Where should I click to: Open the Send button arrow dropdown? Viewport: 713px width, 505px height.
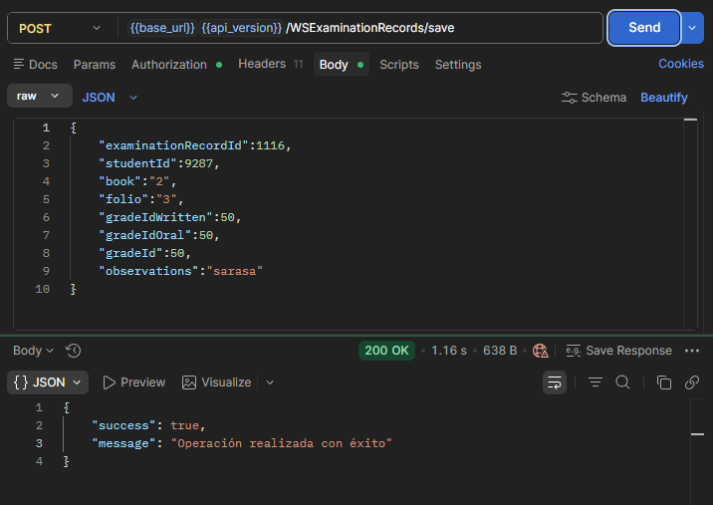(x=692, y=28)
